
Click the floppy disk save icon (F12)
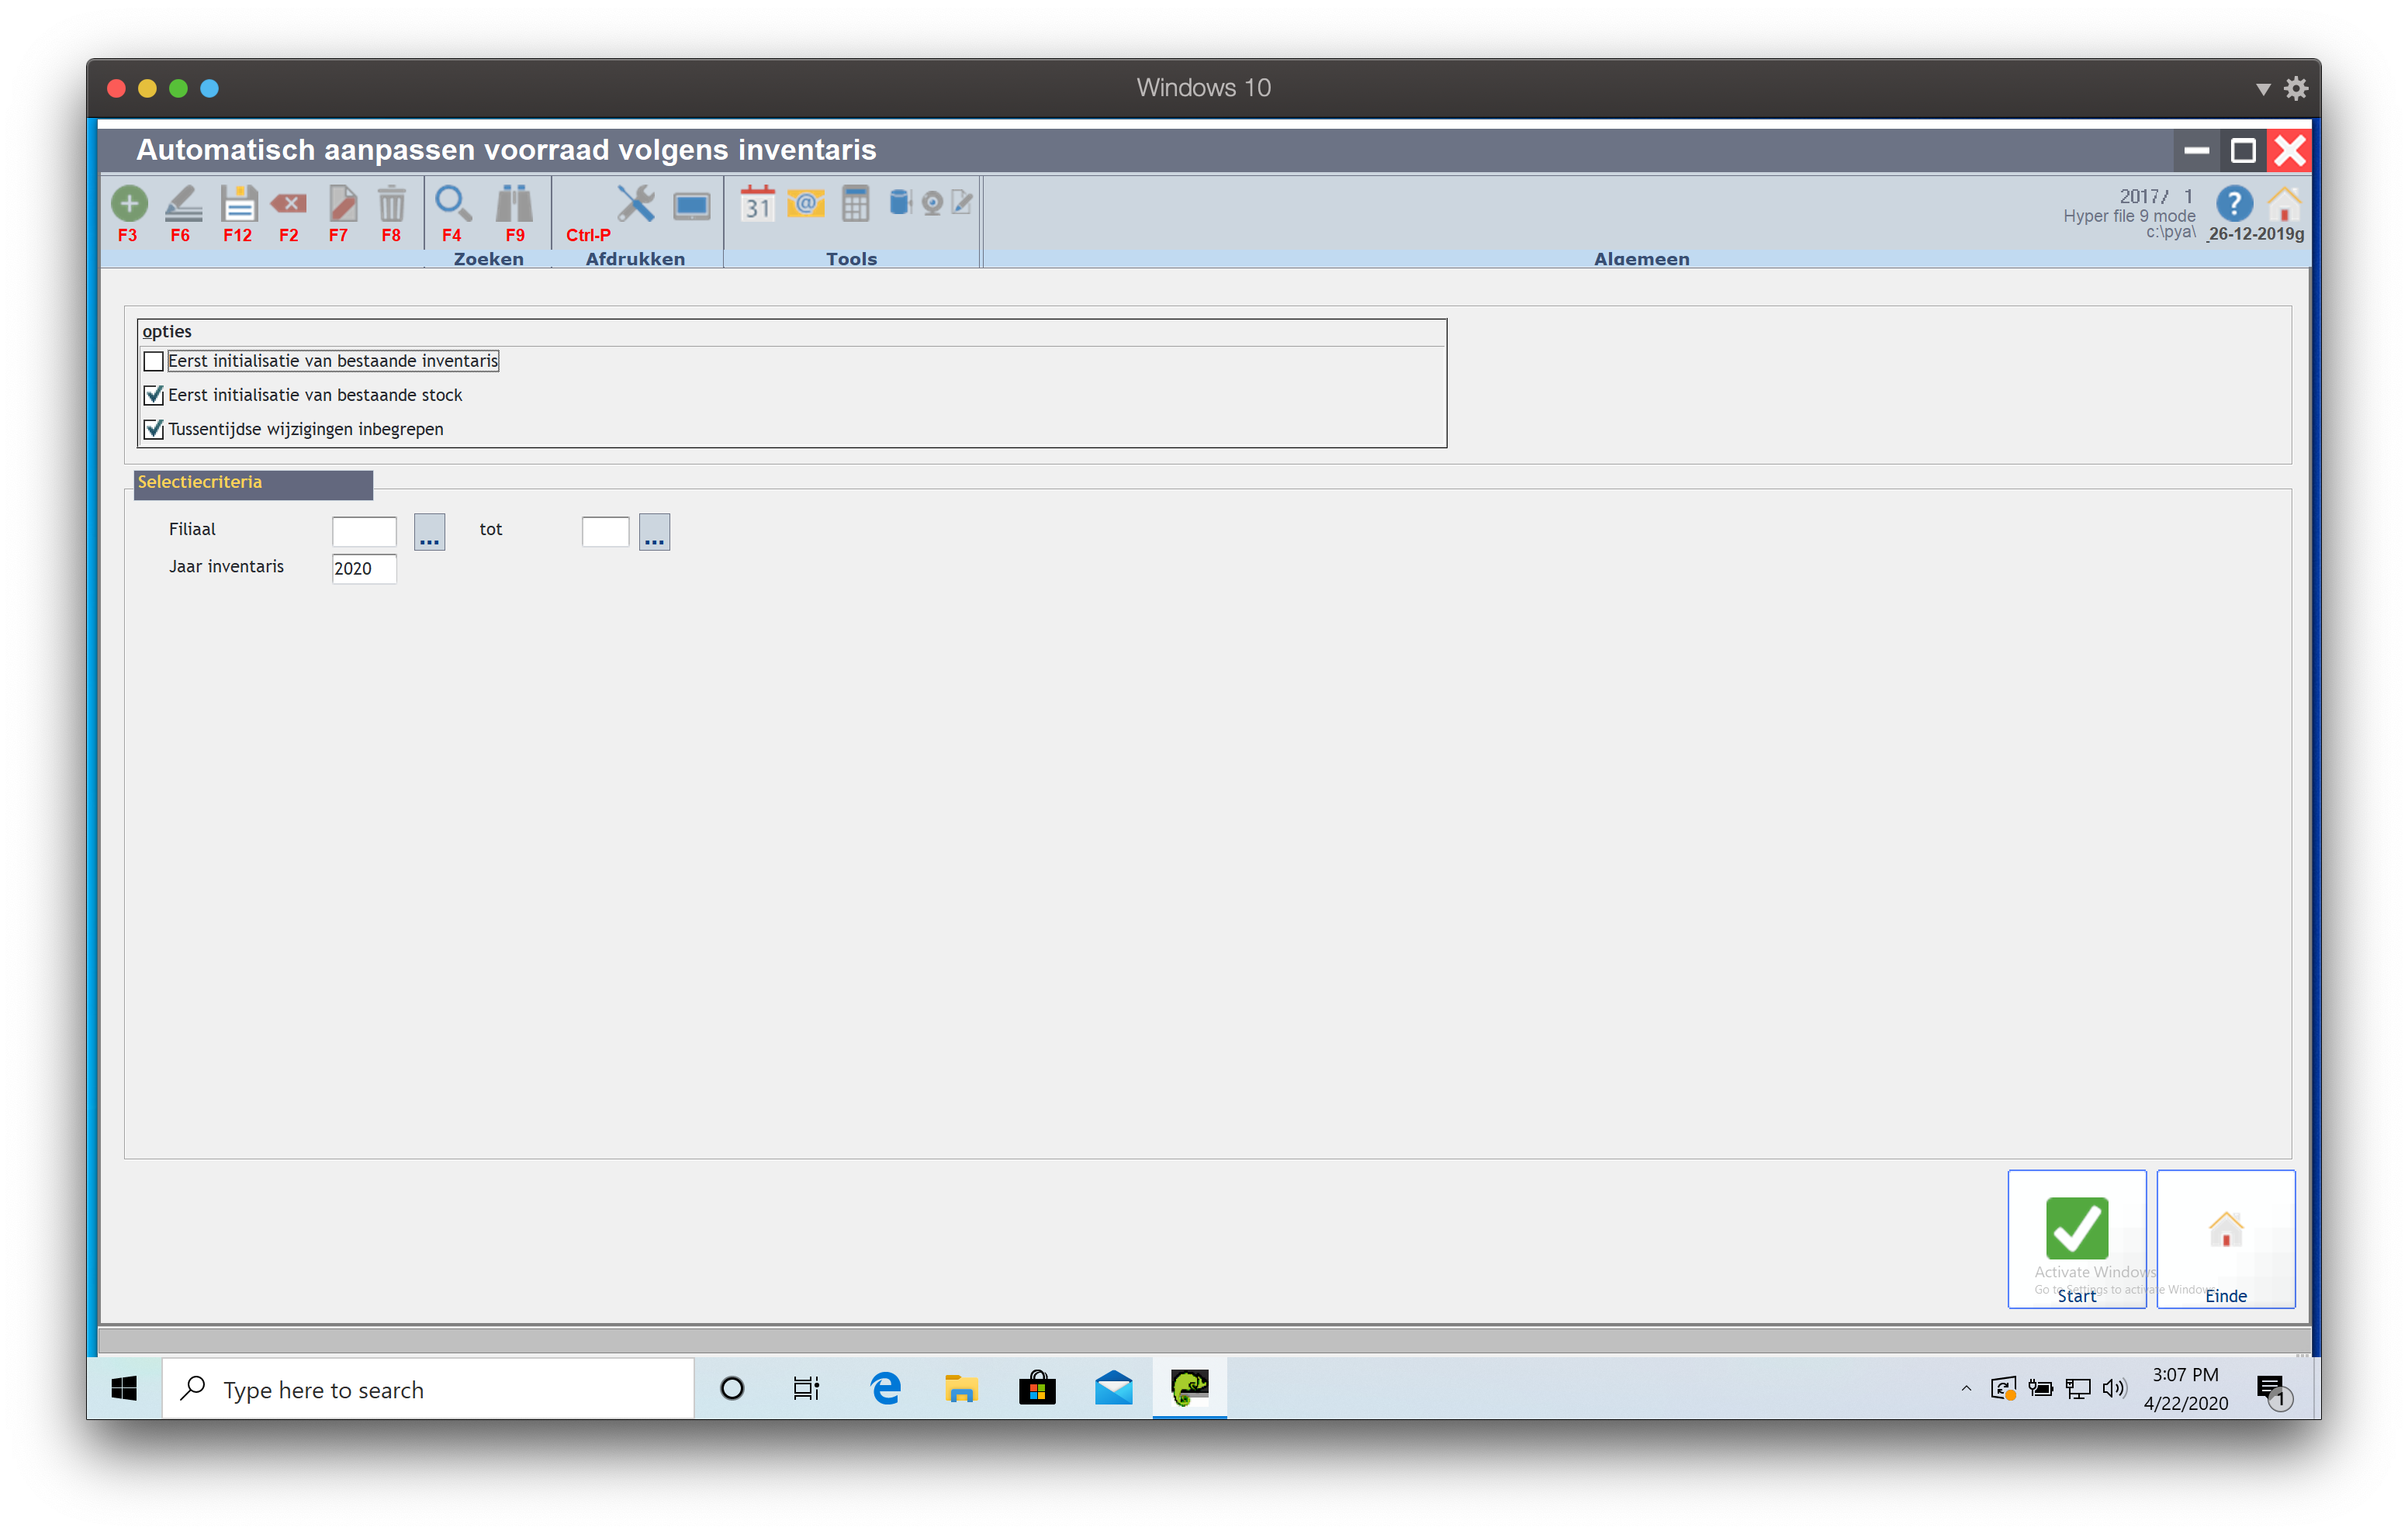click(x=238, y=204)
